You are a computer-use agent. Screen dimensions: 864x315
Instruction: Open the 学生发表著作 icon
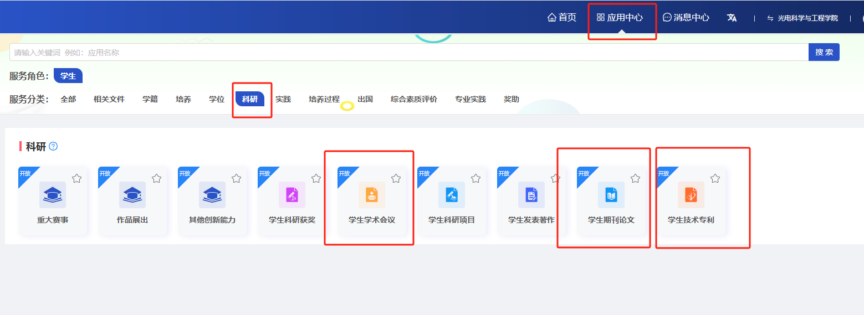(531, 195)
